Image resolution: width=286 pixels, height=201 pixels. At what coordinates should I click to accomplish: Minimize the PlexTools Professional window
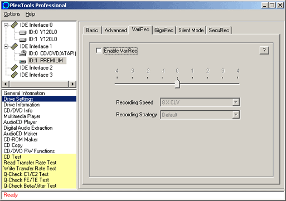pyautogui.click(x=265, y=5)
